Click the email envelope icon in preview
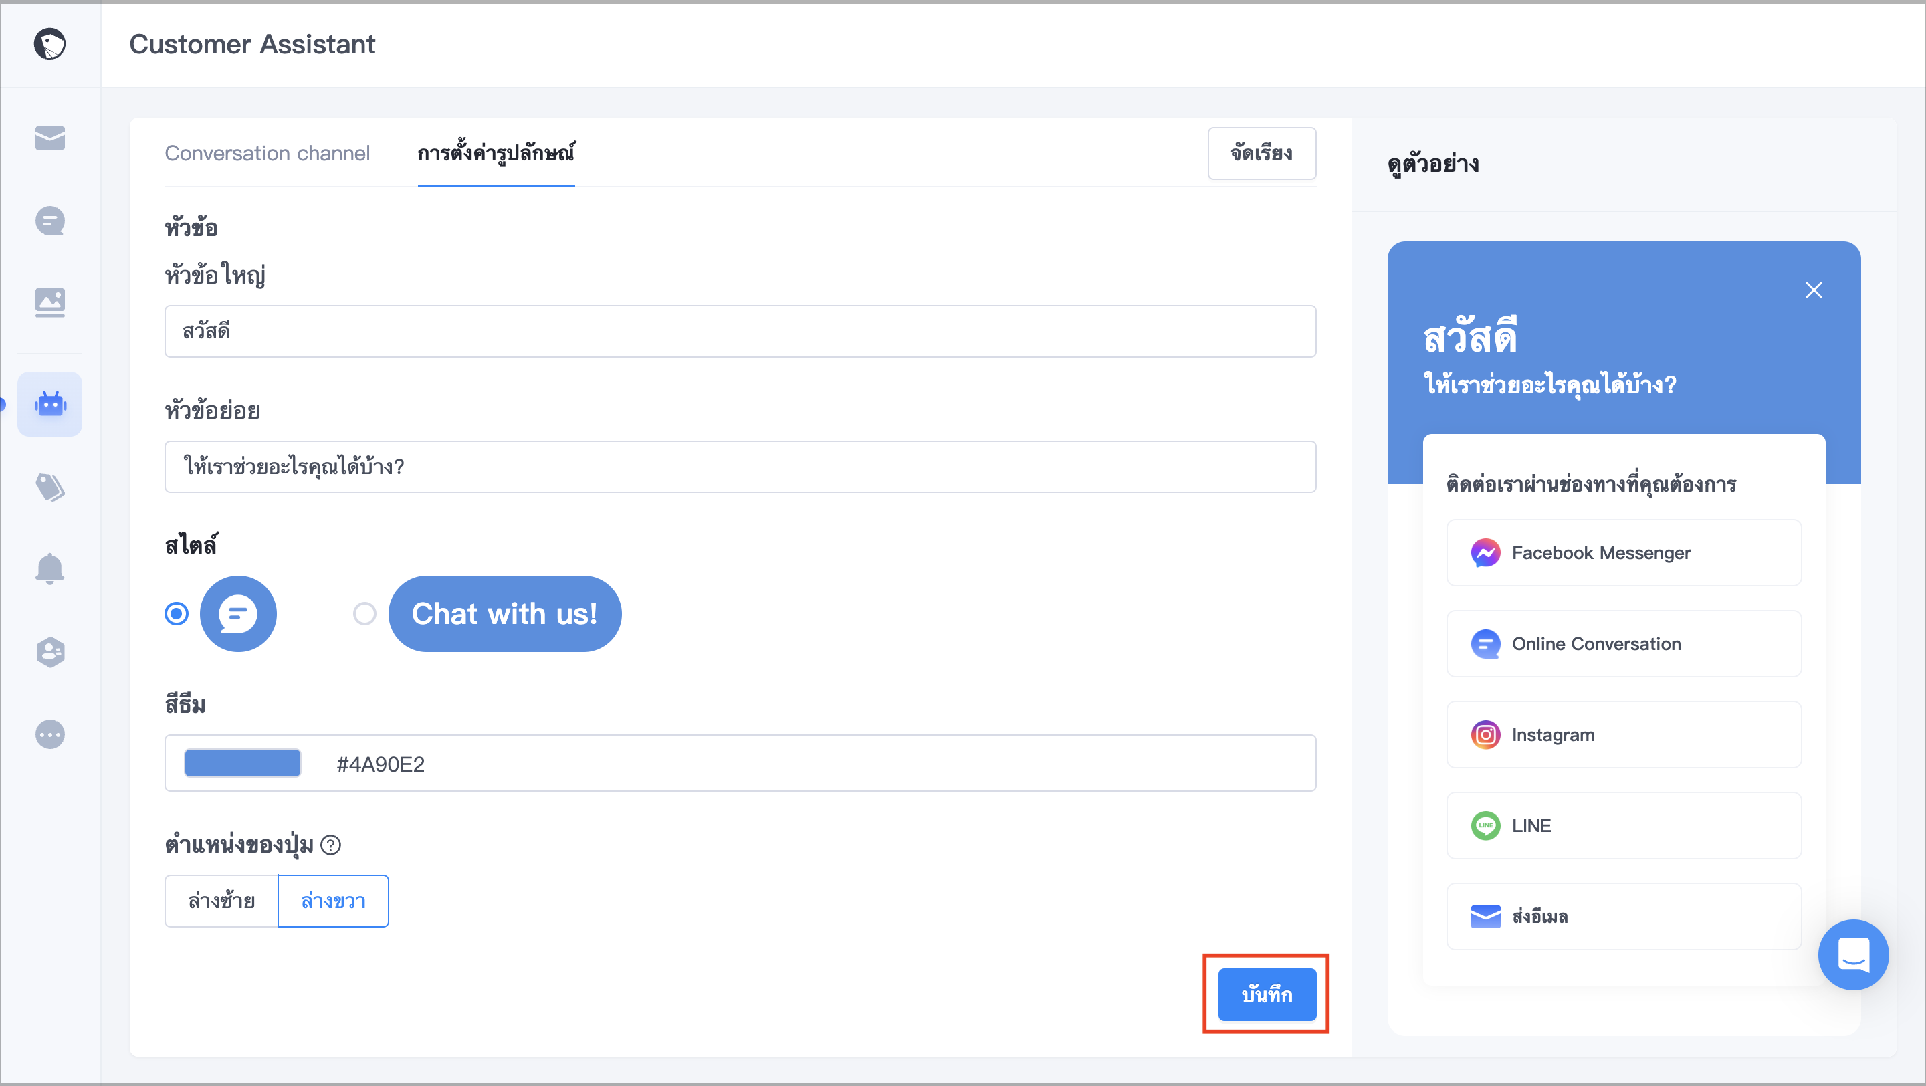1926x1086 pixels. tap(1485, 916)
